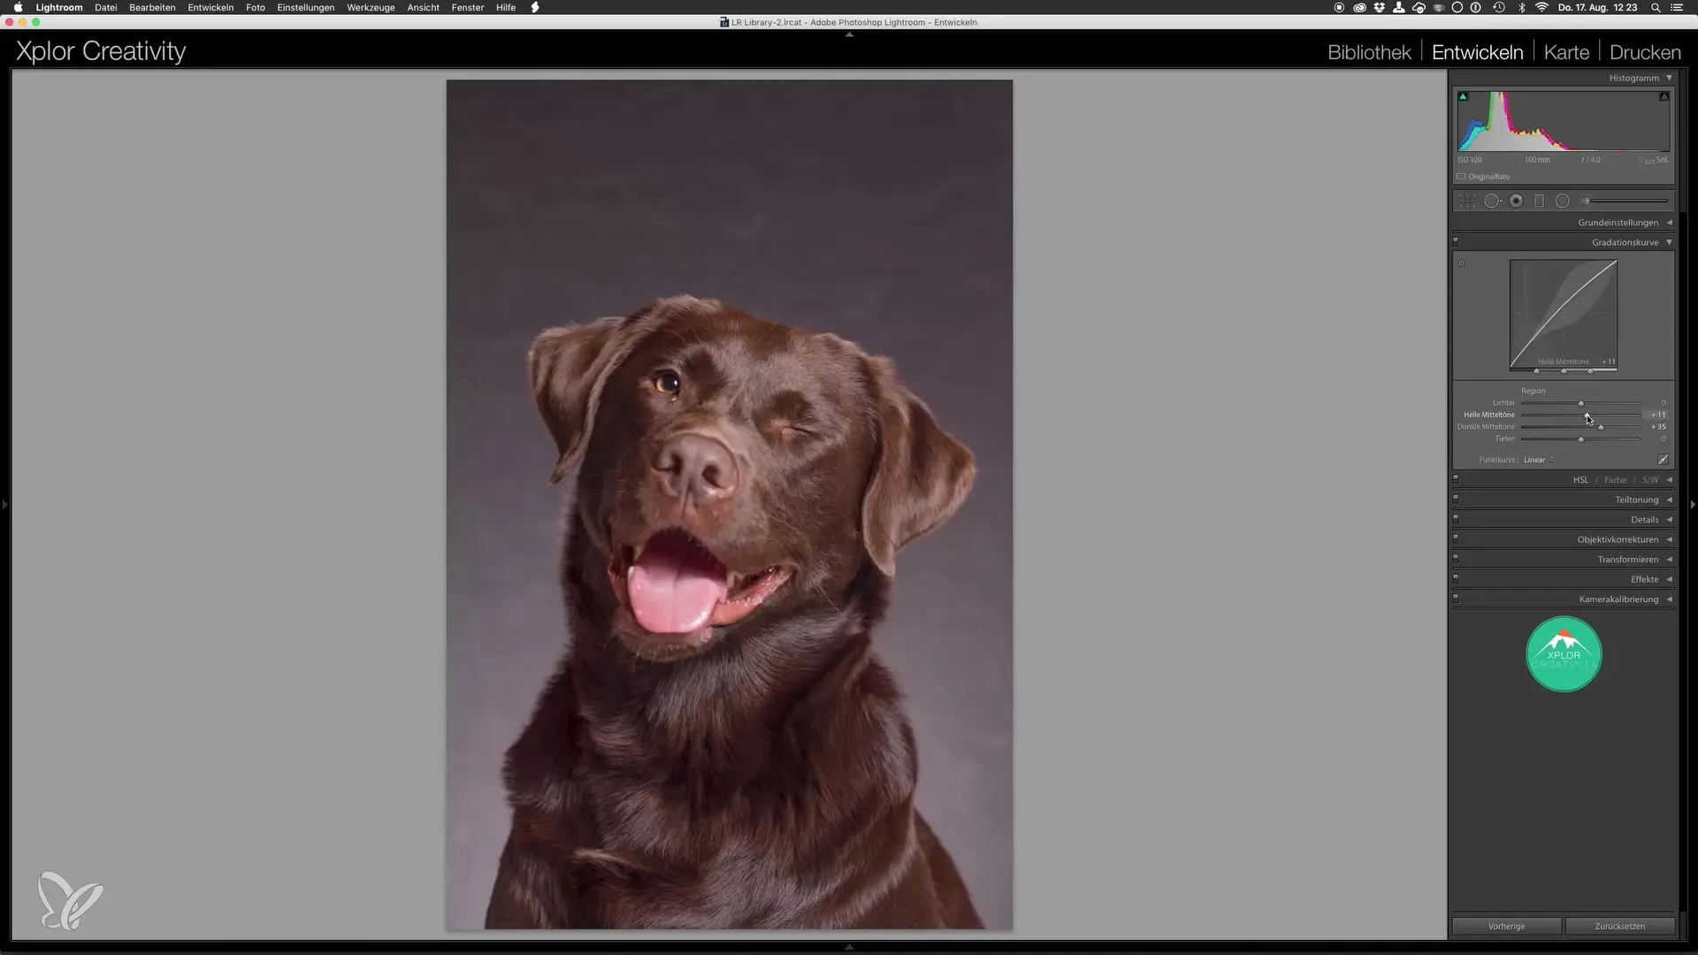Enable the Originalfoto checkbox
This screenshot has width=1698, height=955.
1462,177
